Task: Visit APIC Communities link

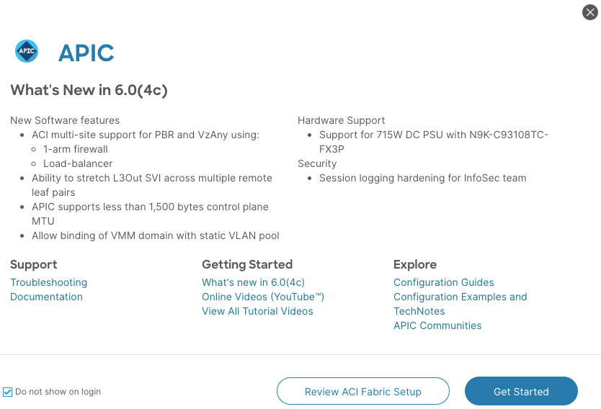Action: tap(437, 325)
